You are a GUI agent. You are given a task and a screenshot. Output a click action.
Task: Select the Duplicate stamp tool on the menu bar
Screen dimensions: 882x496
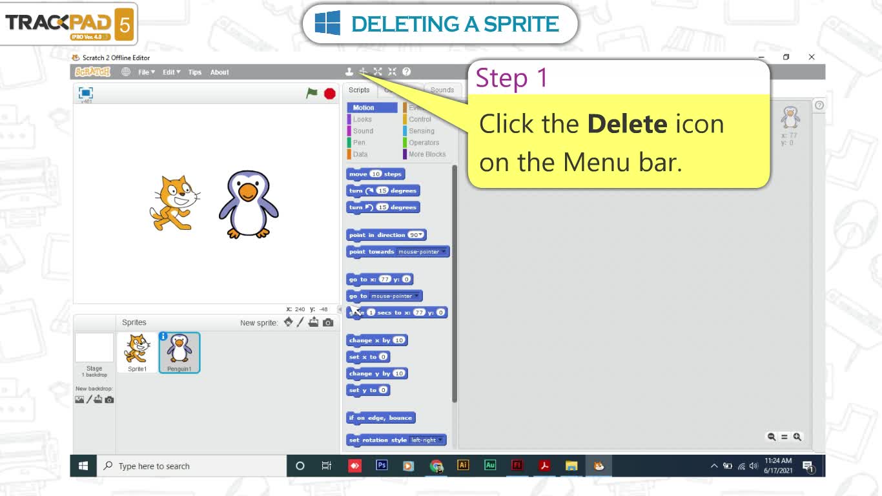349,72
